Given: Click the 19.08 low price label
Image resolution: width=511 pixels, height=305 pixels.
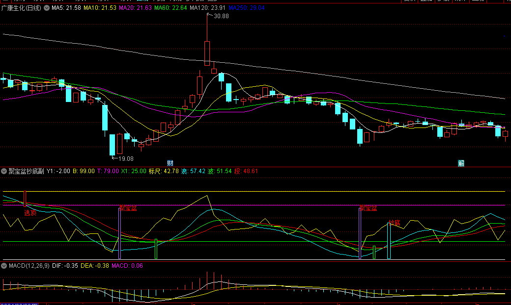Looking at the screenshot, I should point(126,159).
